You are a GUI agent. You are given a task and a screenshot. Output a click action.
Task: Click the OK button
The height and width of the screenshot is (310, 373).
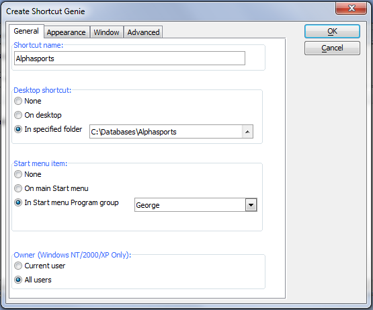coord(332,31)
